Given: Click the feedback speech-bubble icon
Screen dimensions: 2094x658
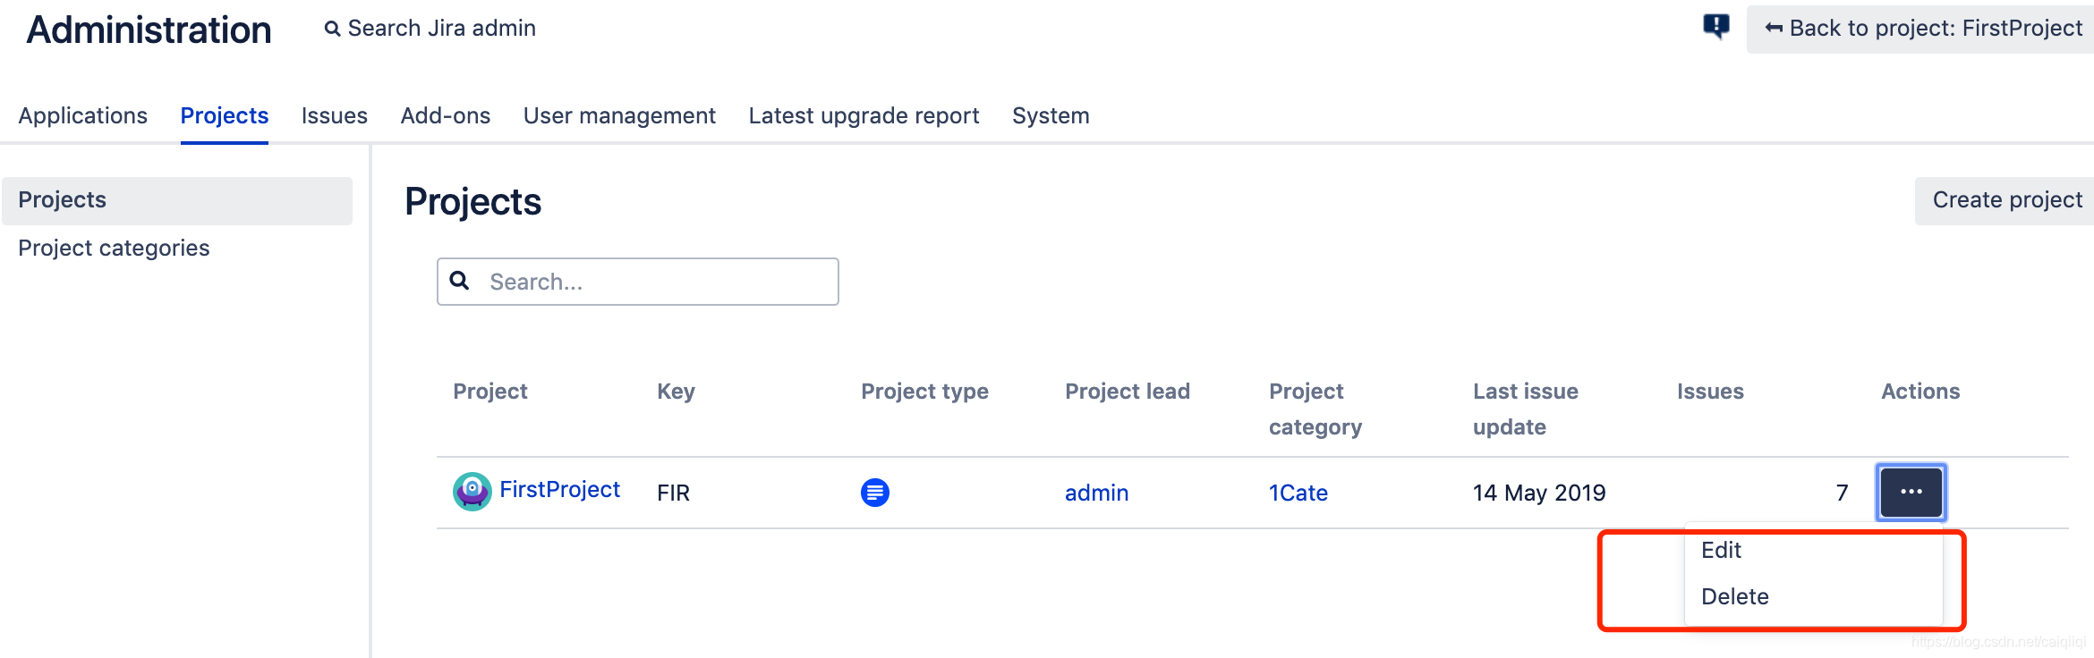Looking at the screenshot, I should pos(1715,26).
